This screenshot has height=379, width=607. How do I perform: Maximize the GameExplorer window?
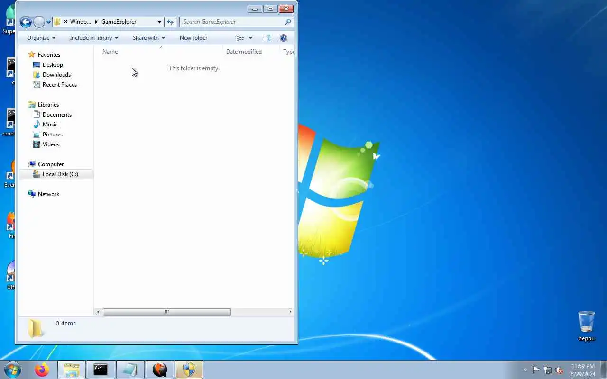click(270, 9)
